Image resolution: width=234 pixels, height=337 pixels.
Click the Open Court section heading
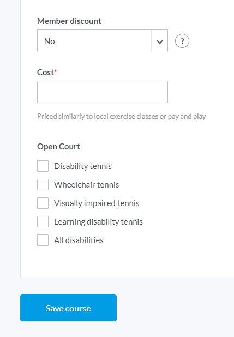point(58,147)
